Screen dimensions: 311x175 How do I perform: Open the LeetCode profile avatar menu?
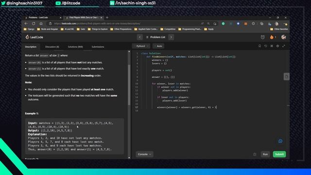pos(283,37)
